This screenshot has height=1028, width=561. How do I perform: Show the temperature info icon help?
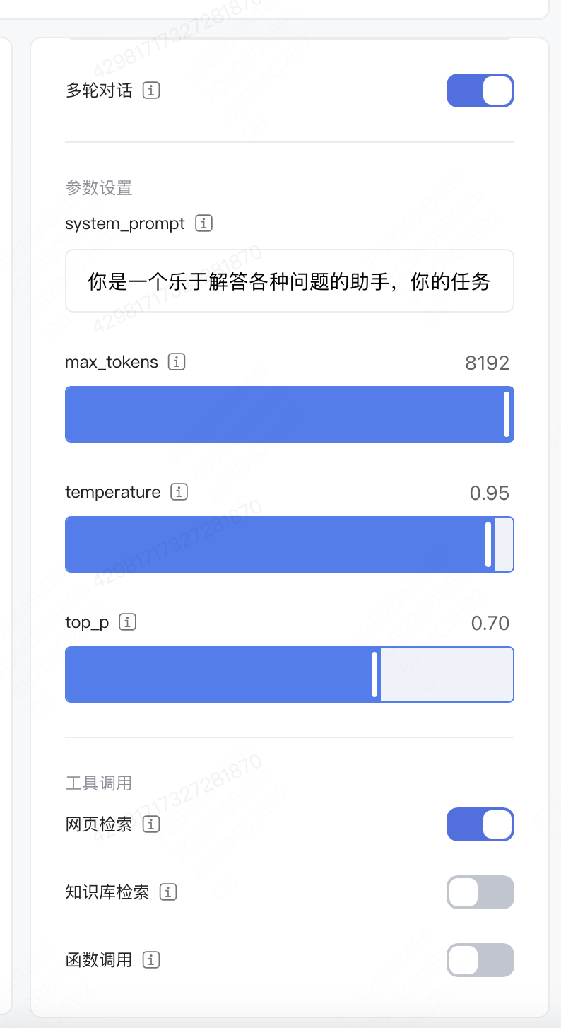pyautogui.click(x=179, y=492)
